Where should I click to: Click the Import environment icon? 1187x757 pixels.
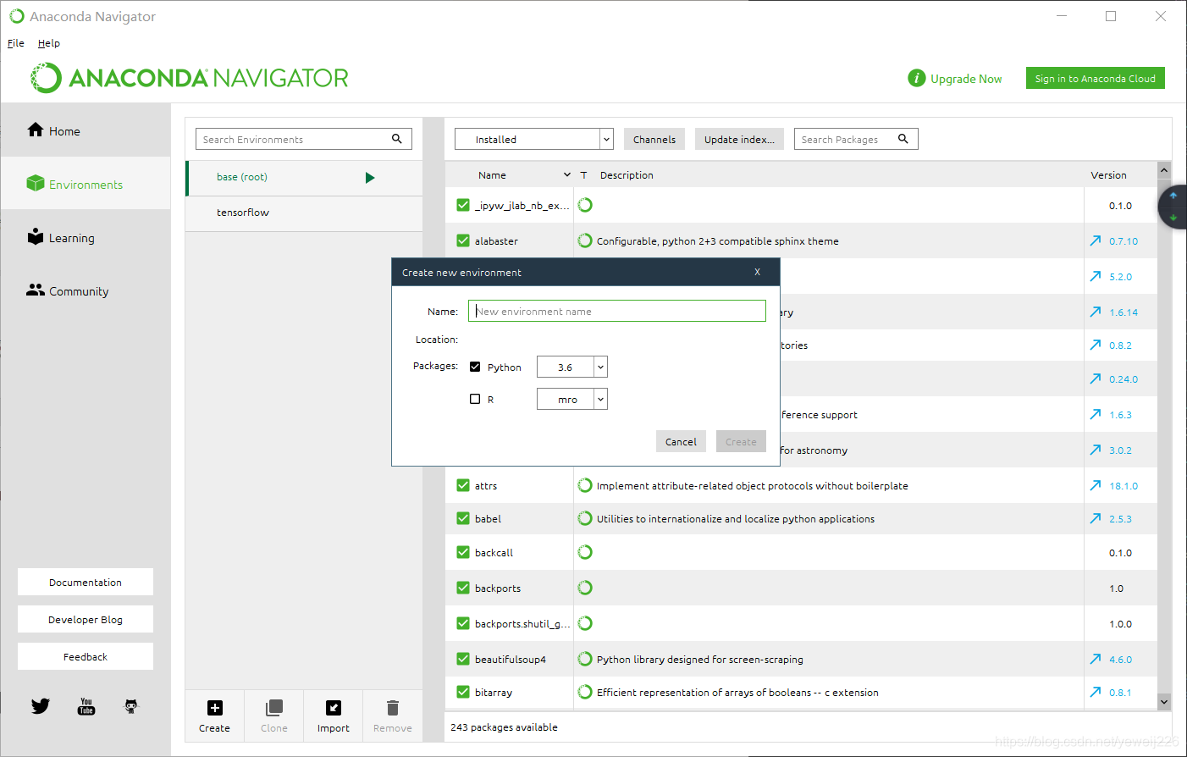click(334, 708)
